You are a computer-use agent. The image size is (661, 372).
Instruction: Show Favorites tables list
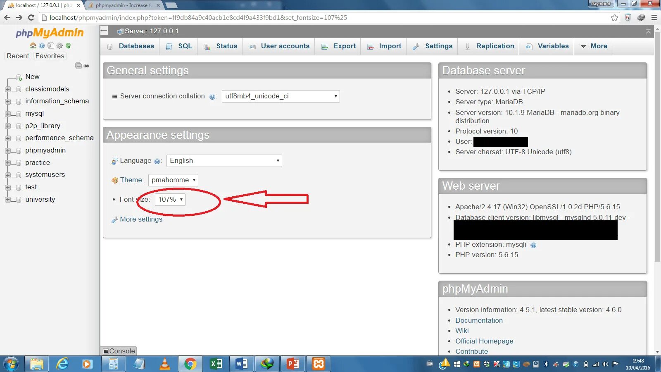tap(50, 56)
